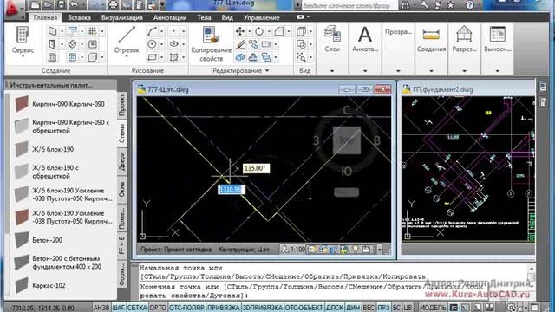Create new drawing from quick access toolbar
The image size is (555, 312).
tap(35, 4)
